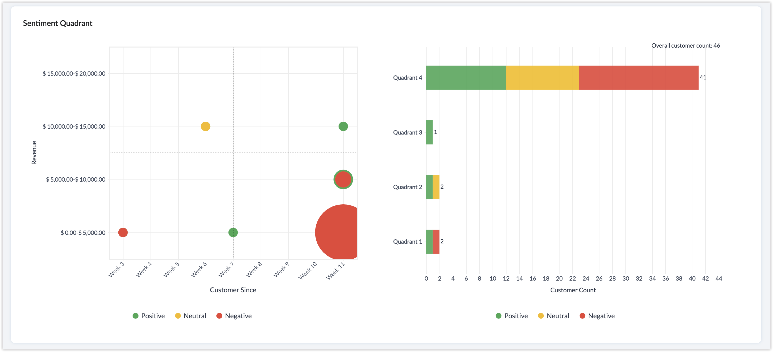Click yellow neutral bubble at Week 6
Screen dimensions: 773x352
coord(205,127)
